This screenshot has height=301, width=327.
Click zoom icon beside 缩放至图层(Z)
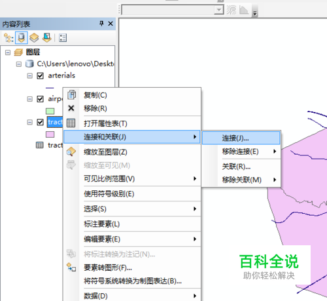pyautogui.click(x=71, y=151)
